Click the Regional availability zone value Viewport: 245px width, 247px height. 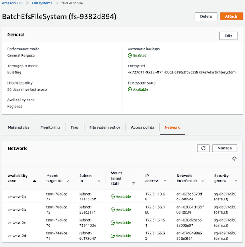coord(14,107)
